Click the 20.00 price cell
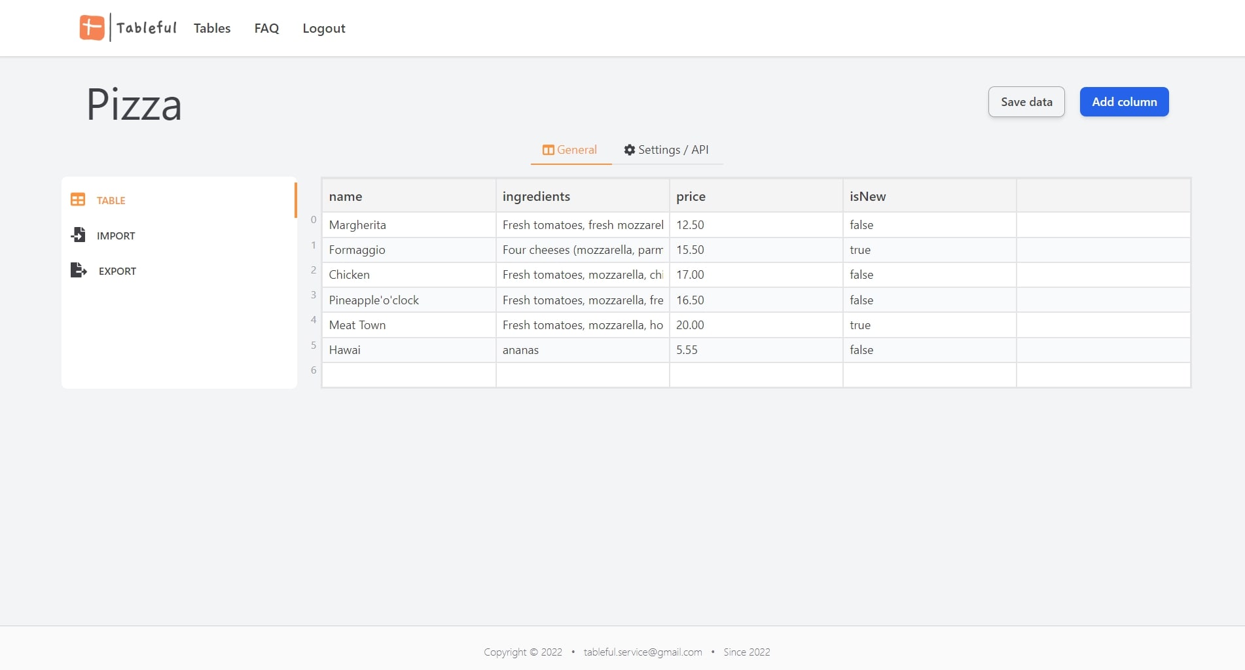 756,325
